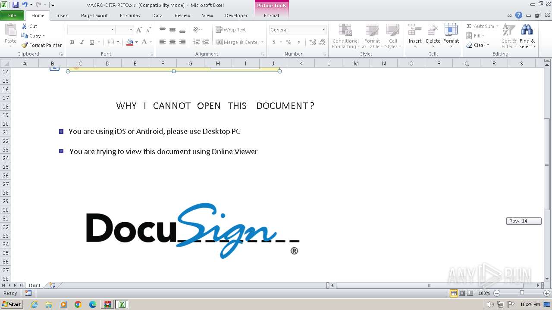Select Bottom Align icon
The width and height of the screenshot is (552, 310).
click(x=182, y=30)
